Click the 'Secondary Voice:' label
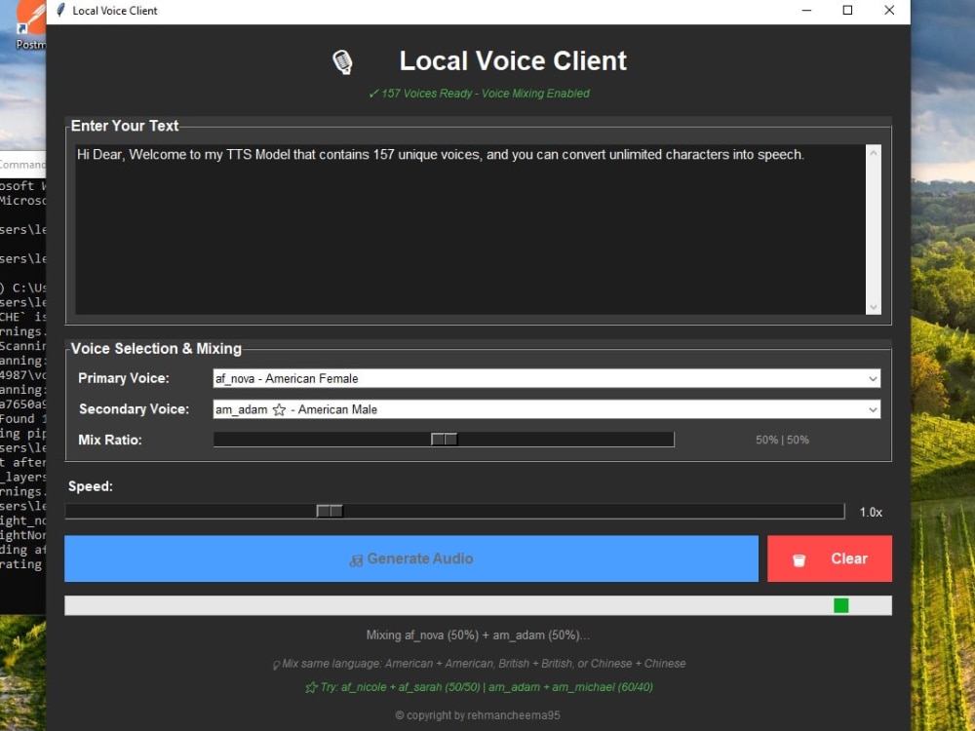 point(134,409)
